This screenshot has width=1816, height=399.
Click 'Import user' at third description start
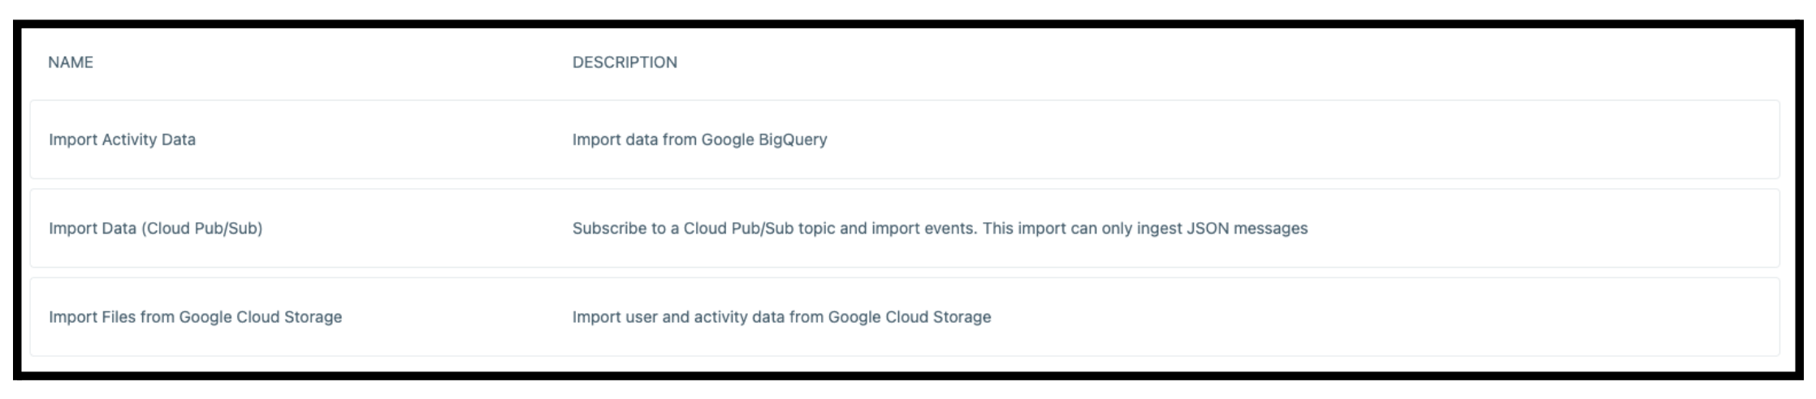(x=615, y=317)
